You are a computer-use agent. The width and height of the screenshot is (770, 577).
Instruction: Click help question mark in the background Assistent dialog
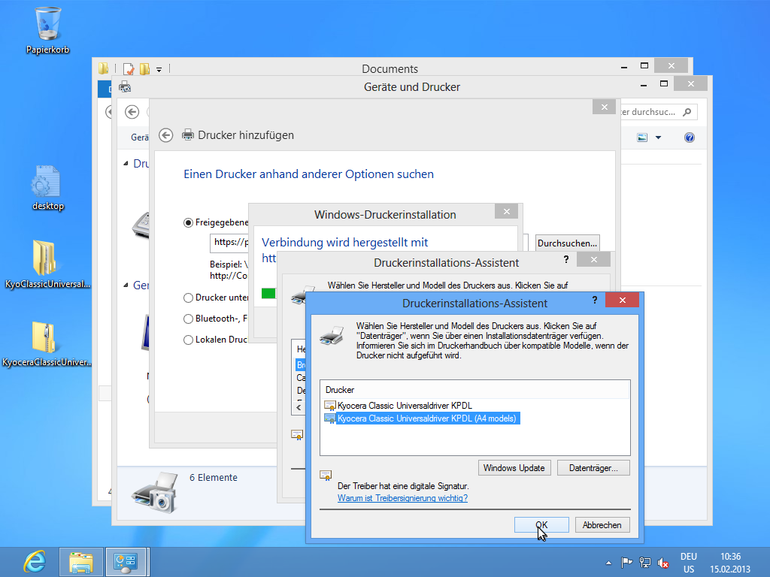(x=566, y=259)
